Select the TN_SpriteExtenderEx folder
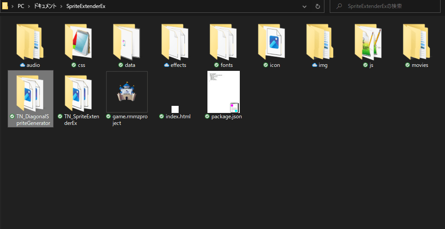Image resolution: width=445 pixels, height=229 pixels. (78, 93)
